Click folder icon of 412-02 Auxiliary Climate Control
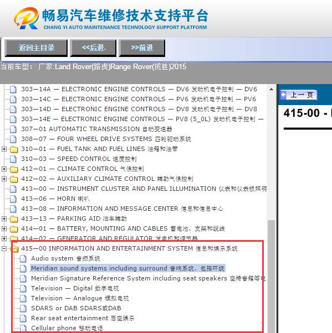Viewport: 332px width, 333px height. tap(14, 179)
